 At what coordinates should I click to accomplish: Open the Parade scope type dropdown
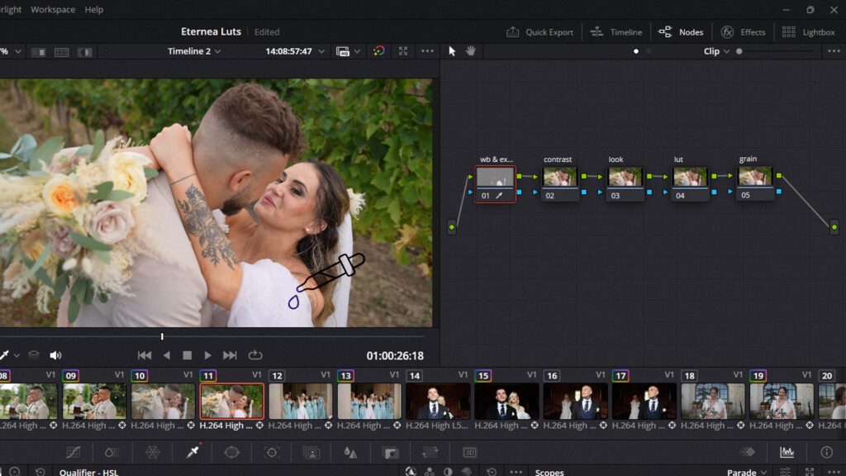tap(747, 472)
